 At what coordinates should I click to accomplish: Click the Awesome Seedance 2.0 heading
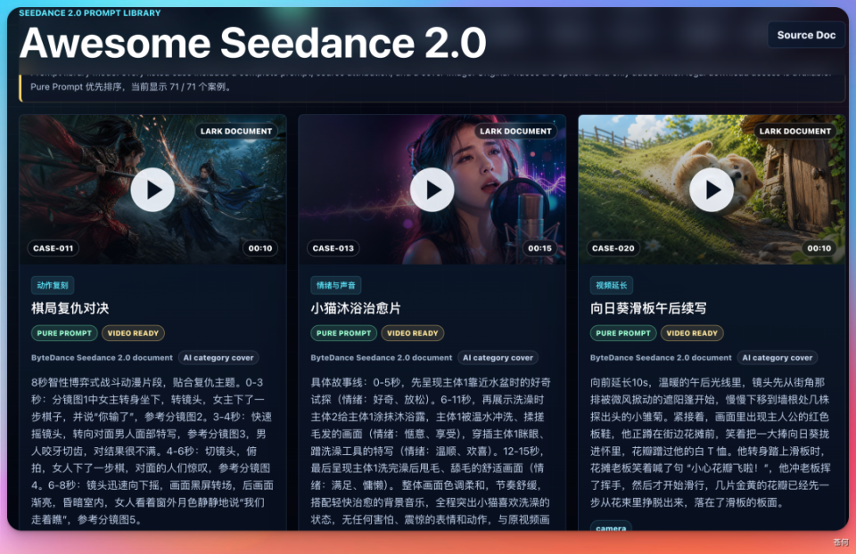(252, 43)
